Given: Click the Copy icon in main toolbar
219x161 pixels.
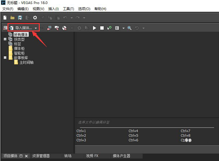Looking at the screenshot, I should point(50,18).
